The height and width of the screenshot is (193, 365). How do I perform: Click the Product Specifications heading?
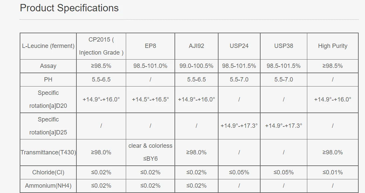pos(69,8)
